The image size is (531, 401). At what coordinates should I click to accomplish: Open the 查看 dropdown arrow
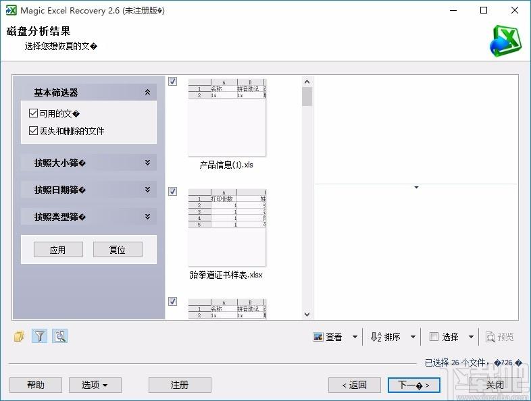[x=355, y=337]
